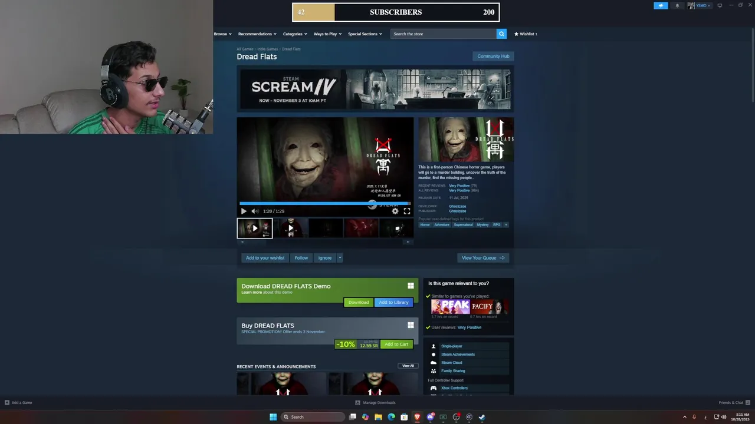Open the Windows Start menu
Screen dimensions: 755x424
click(x=273, y=417)
